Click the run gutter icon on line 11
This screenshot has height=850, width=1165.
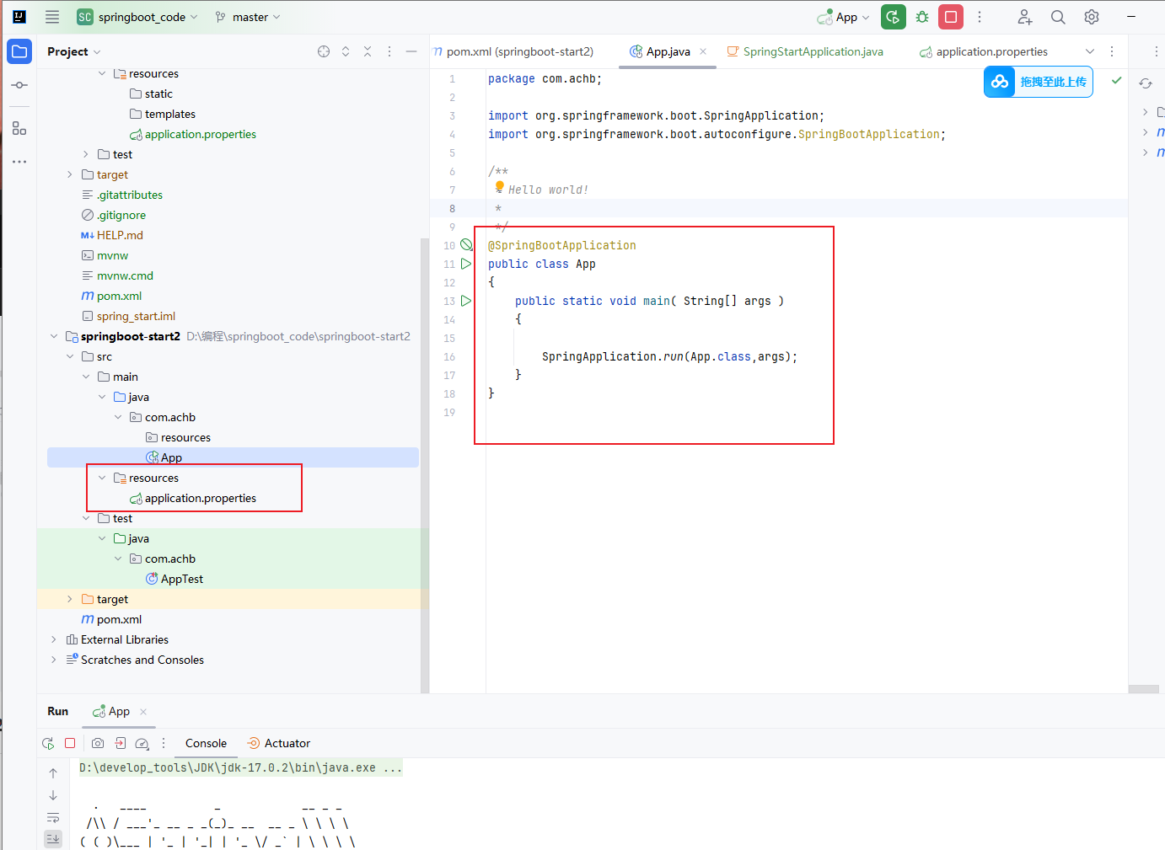[466, 263]
